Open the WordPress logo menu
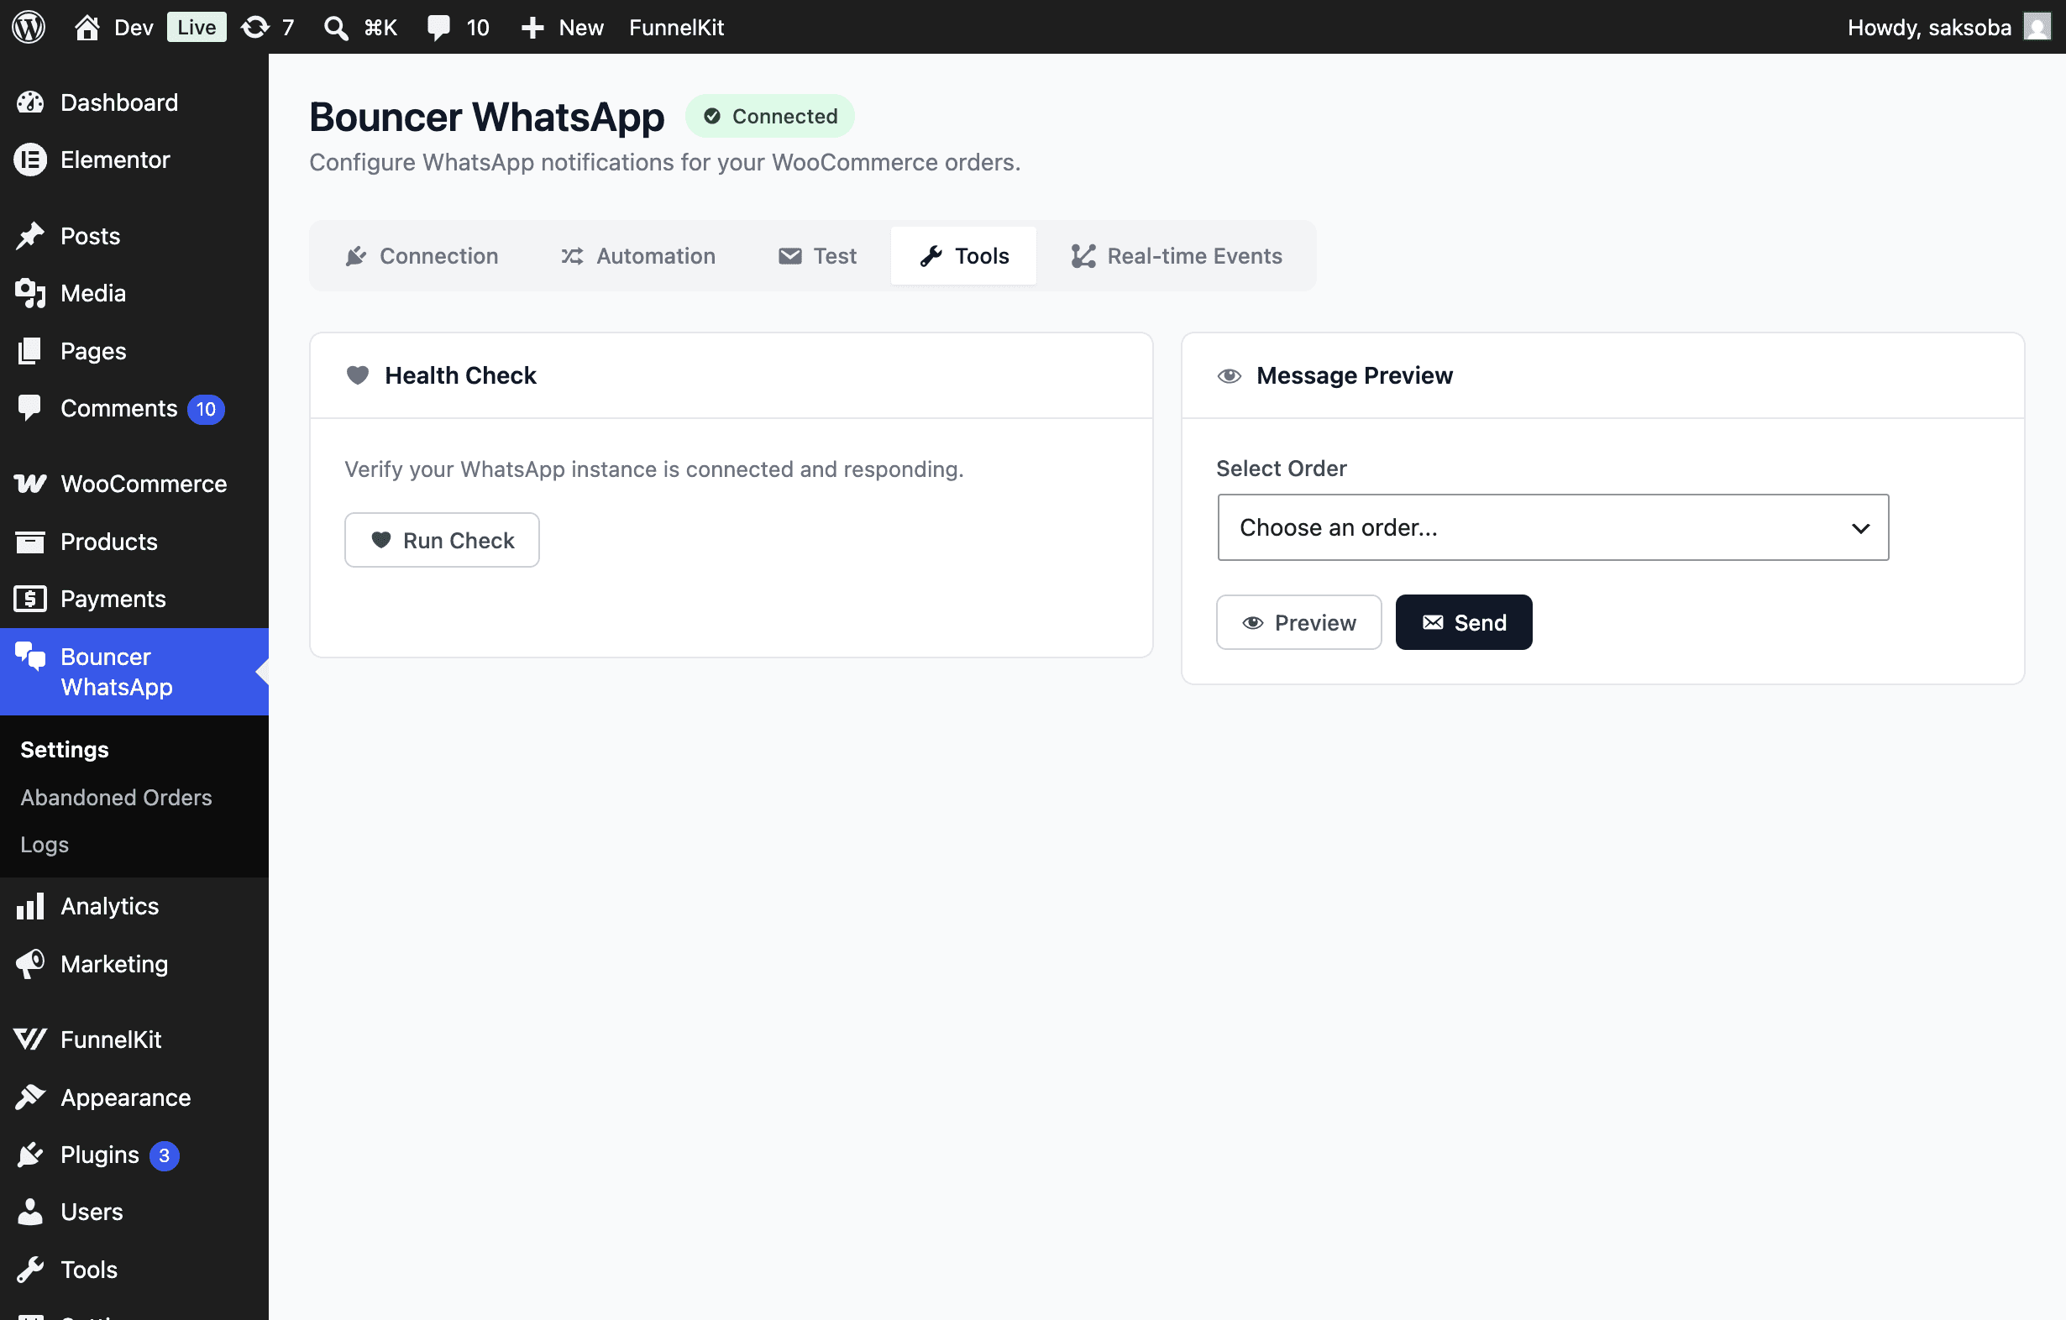The width and height of the screenshot is (2066, 1320). click(x=29, y=27)
